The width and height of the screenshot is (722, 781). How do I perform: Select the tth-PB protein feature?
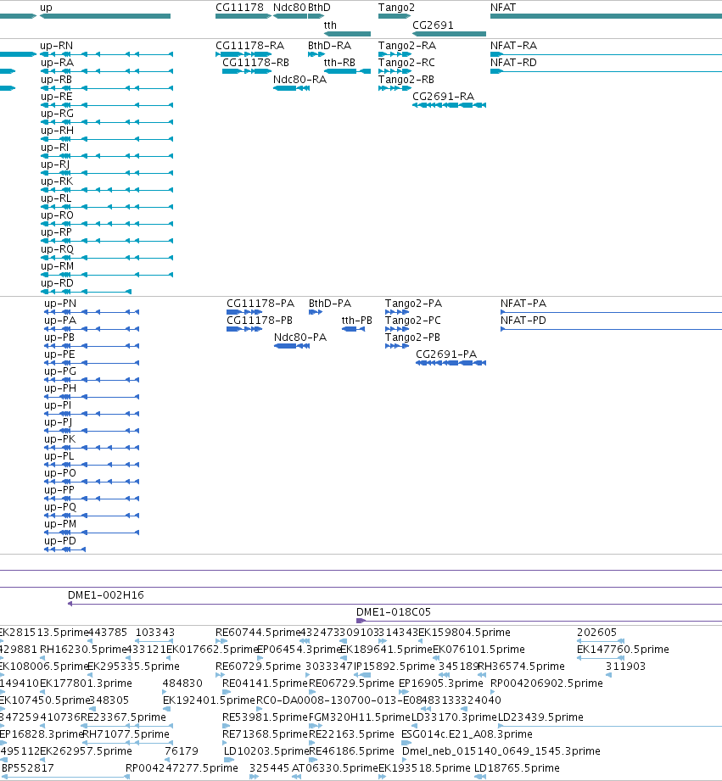coord(353,329)
